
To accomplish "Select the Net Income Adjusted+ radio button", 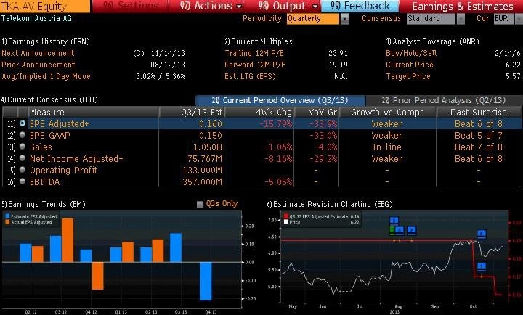I will pyautogui.click(x=23, y=158).
